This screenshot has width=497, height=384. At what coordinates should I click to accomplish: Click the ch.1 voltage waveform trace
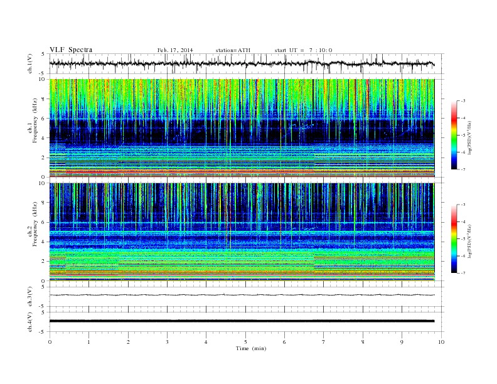point(242,63)
